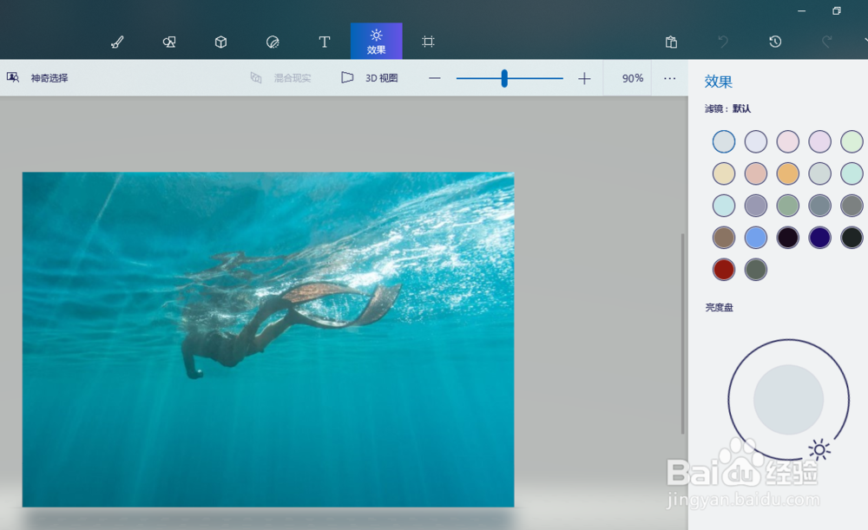
Task: Activate 神奇选择 (Magic select)
Action: point(37,78)
